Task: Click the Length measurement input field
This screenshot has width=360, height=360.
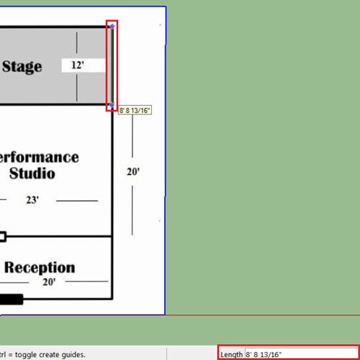Action: click(302, 354)
